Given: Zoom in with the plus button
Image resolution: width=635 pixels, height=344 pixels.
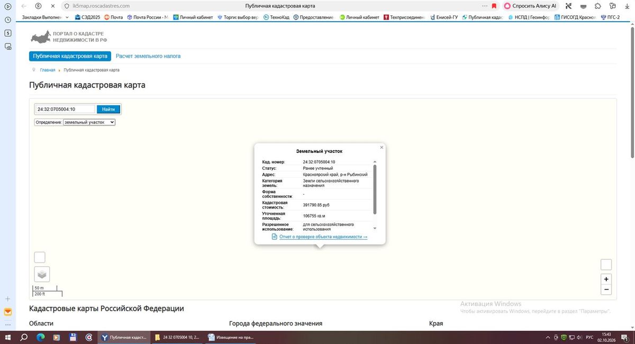Looking at the screenshot, I should coord(606,279).
